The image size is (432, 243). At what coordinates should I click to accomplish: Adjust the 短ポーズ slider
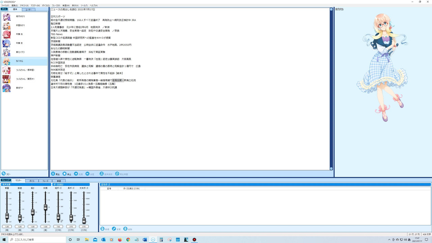58,217
